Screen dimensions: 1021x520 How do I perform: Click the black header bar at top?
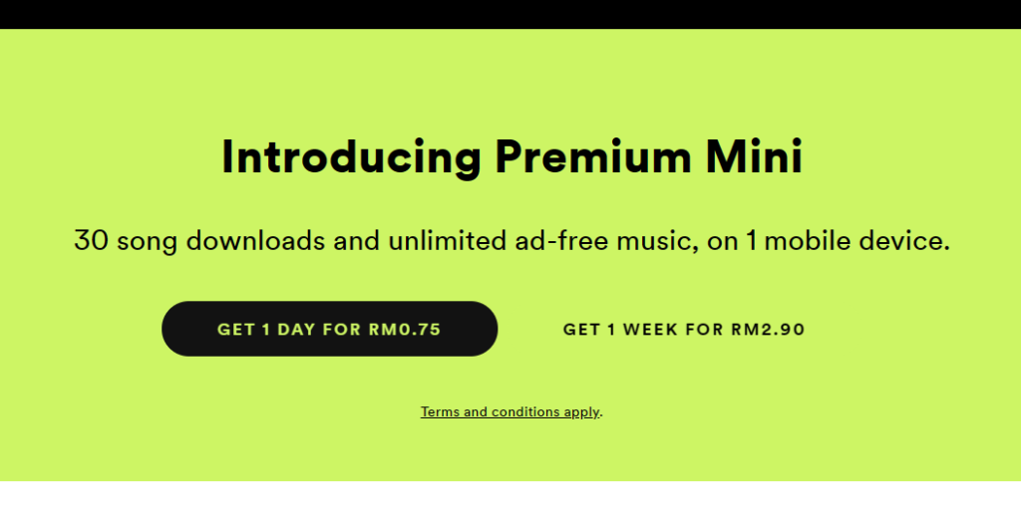click(x=510, y=14)
